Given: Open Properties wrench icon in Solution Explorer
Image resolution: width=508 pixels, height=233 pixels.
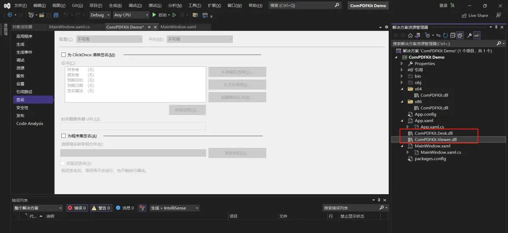Looking at the screenshot, I should (x=469, y=36).
